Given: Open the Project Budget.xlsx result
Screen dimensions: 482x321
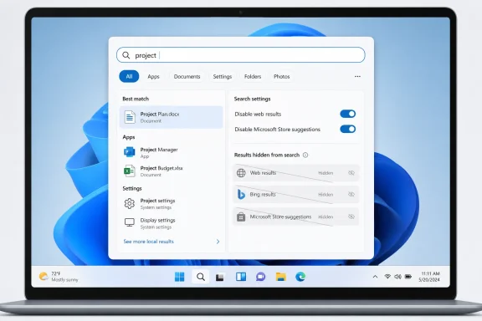Looking at the screenshot, I should point(172,171).
